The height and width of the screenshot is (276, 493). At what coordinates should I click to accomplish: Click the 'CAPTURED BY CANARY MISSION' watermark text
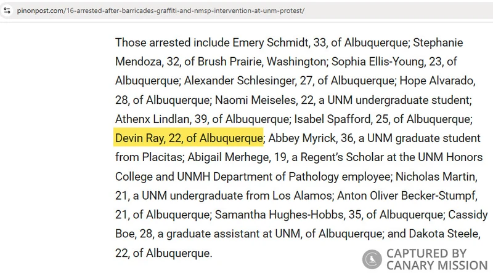[x=436, y=259]
